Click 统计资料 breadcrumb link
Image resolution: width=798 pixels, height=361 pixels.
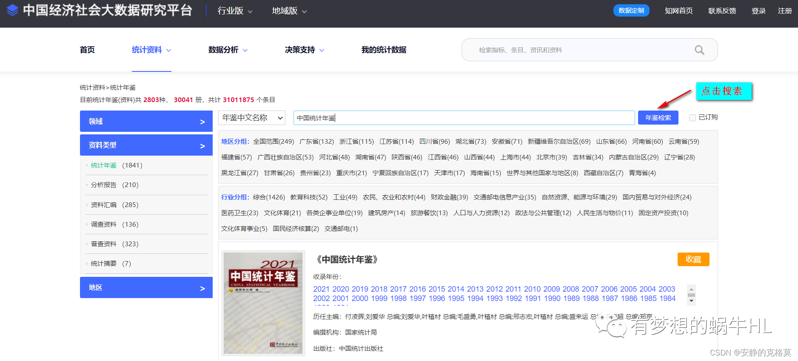(92, 88)
